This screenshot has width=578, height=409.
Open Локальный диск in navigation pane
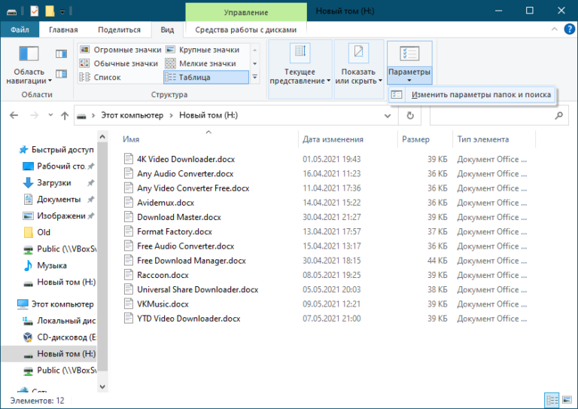[59, 321]
